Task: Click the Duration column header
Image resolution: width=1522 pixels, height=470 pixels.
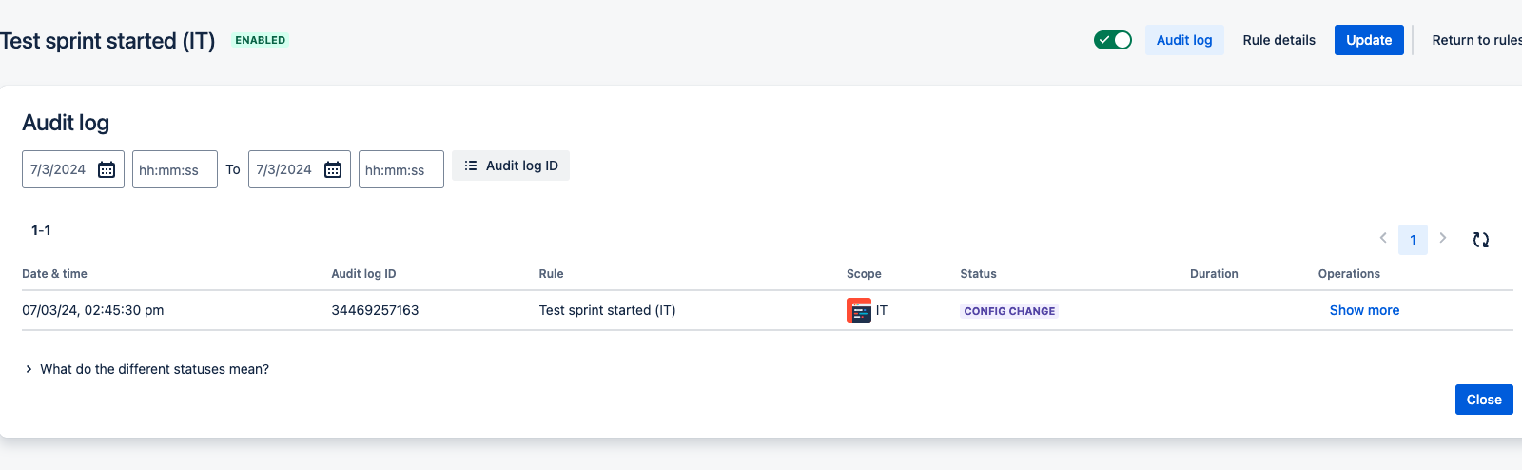Action: click(x=1214, y=274)
